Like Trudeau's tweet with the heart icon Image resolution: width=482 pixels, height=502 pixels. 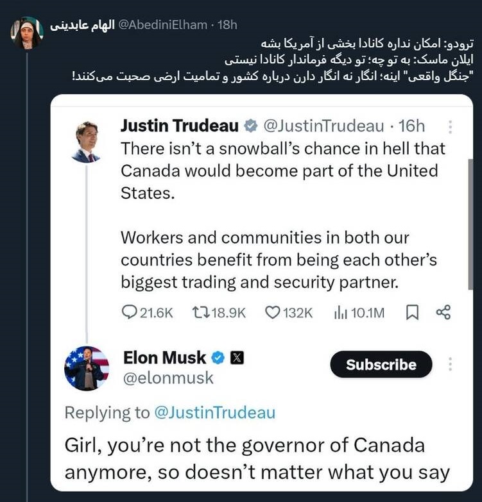(273, 312)
